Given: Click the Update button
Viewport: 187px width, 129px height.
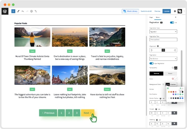Looking at the screenshot, I should 167,11.
